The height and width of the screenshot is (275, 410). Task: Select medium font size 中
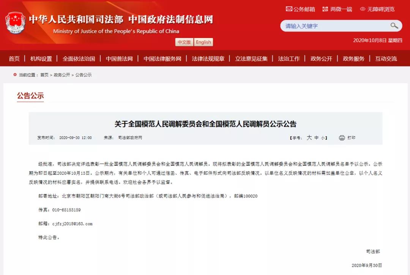pos(316,137)
